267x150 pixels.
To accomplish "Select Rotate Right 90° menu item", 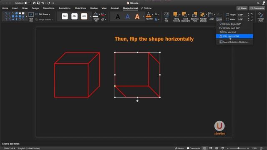I will click(234, 24).
